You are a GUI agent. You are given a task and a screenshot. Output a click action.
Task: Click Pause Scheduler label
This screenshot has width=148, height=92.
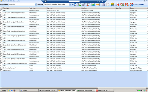(138, 4)
